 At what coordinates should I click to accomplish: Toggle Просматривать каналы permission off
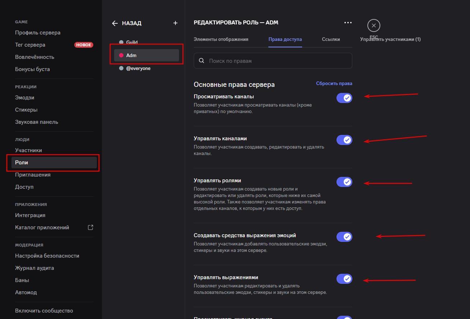pos(344,98)
